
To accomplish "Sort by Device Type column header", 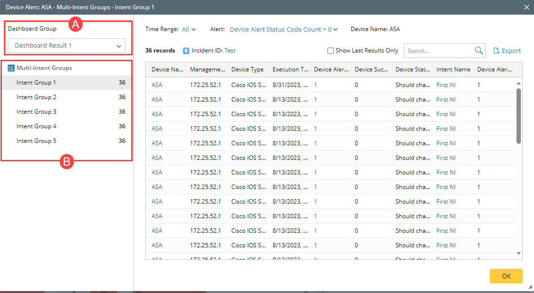I will [x=247, y=69].
